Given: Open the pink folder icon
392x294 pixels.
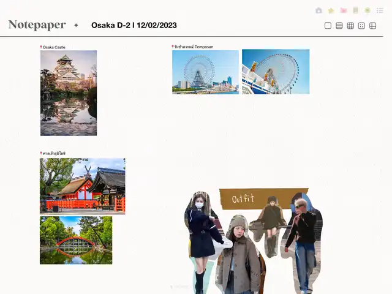Looking at the screenshot, I should [x=343, y=10].
